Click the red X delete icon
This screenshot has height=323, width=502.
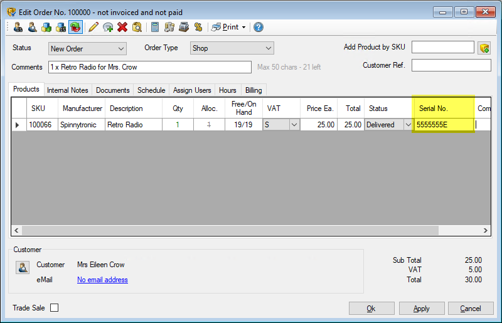click(122, 27)
